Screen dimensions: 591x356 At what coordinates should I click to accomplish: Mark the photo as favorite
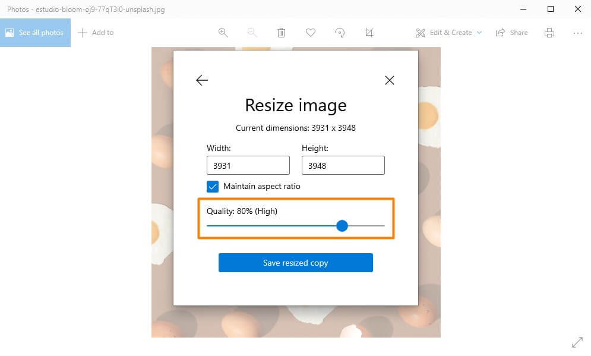[x=311, y=33]
